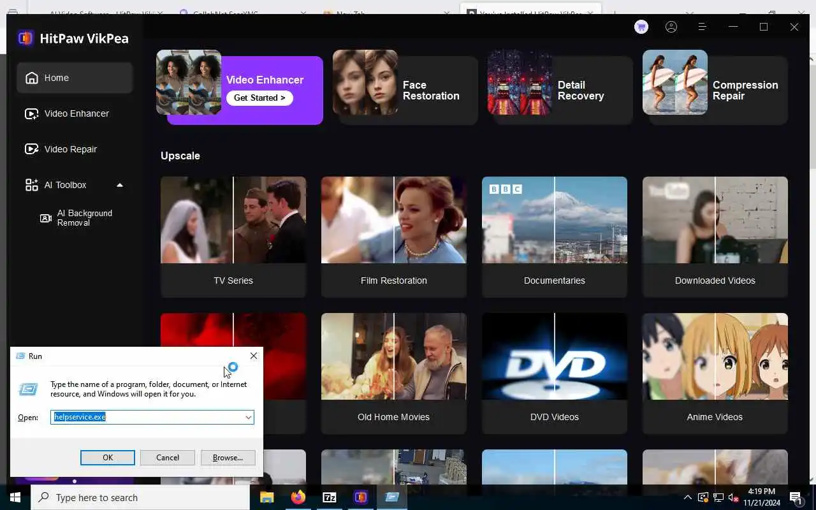Viewport: 816px width, 510px height.
Task: Select AI Toolbox in the sidebar
Action: pyautogui.click(x=75, y=185)
